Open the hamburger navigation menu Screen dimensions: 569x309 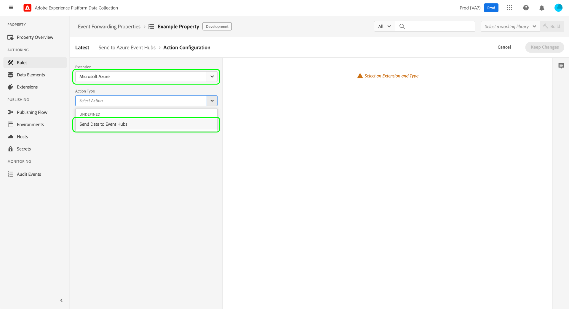click(x=11, y=8)
